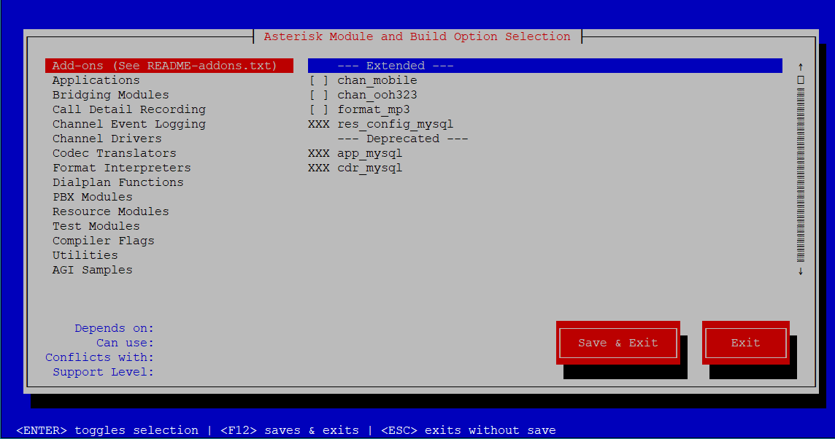The image size is (835, 439).
Task: Open Channel Drivers category
Action: tap(107, 139)
